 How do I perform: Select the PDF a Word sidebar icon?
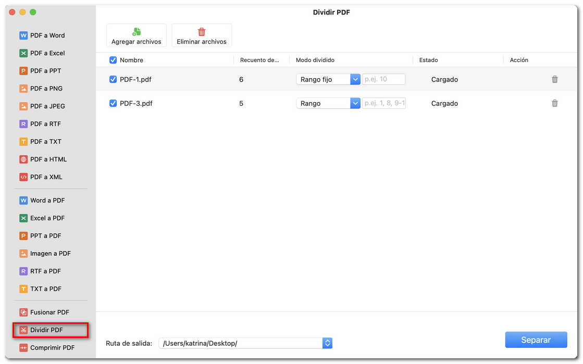point(23,35)
